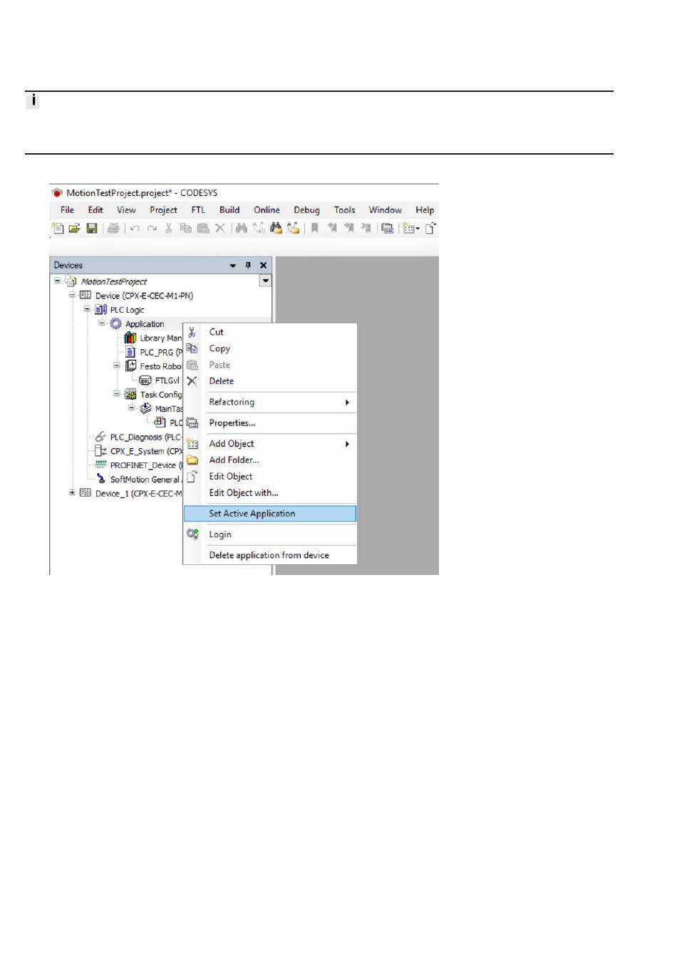Open the Edit menu
677x979 pixels.
pyautogui.click(x=95, y=210)
